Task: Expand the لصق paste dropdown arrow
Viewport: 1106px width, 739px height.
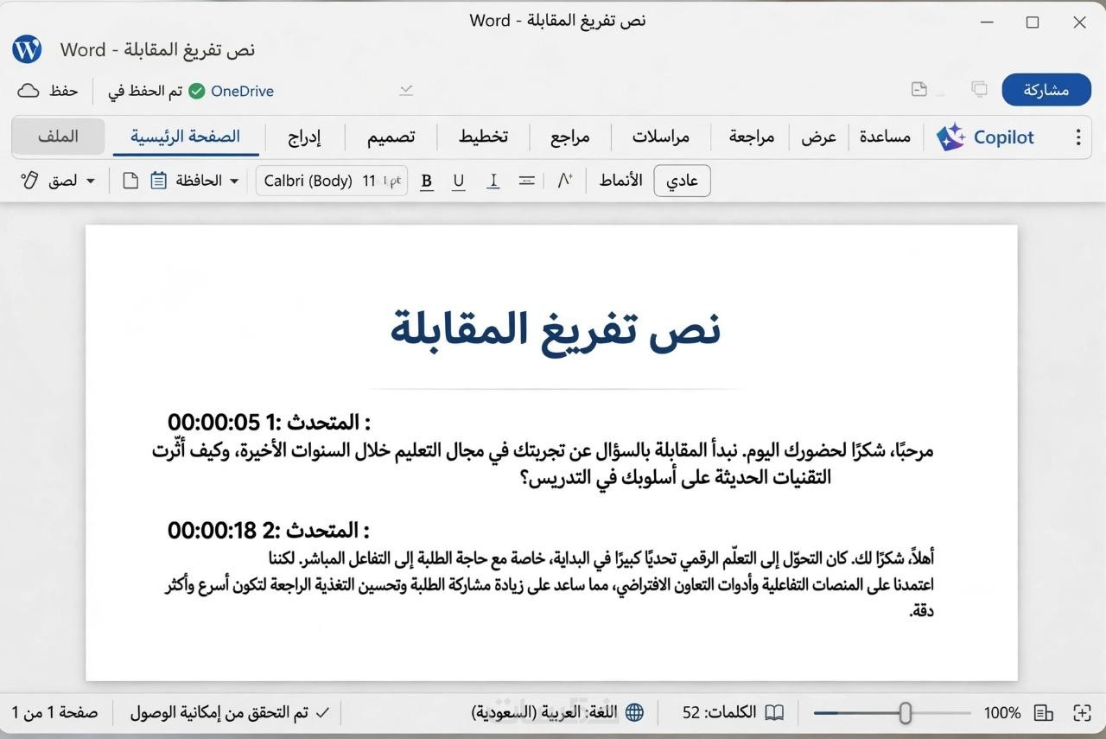Action: point(91,182)
